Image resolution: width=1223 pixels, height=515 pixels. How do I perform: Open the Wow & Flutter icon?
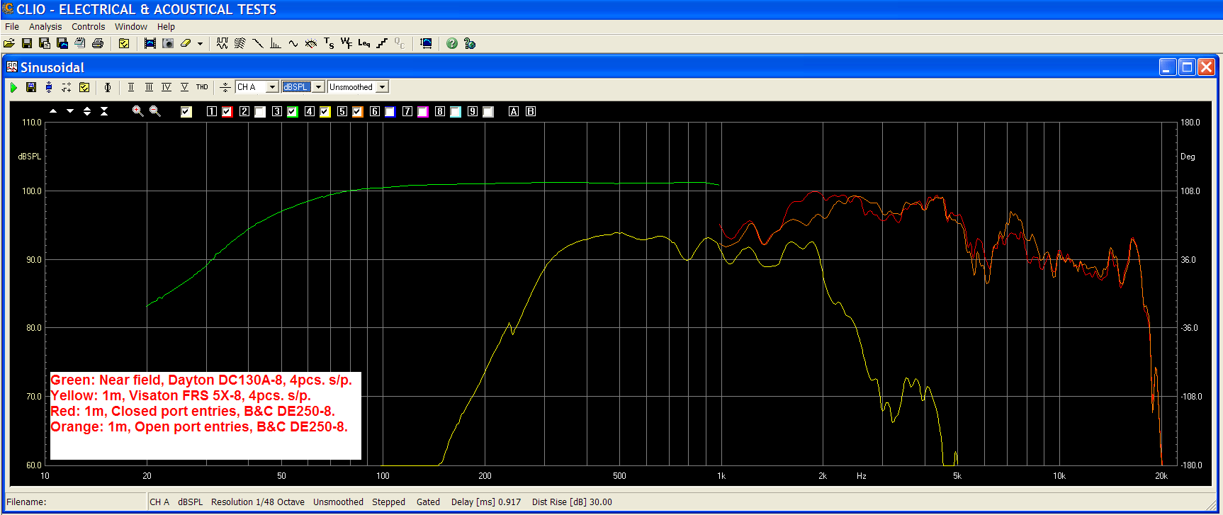point(346,43)
